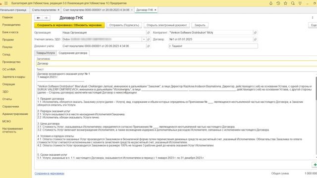Open the Покупки section

7,47
